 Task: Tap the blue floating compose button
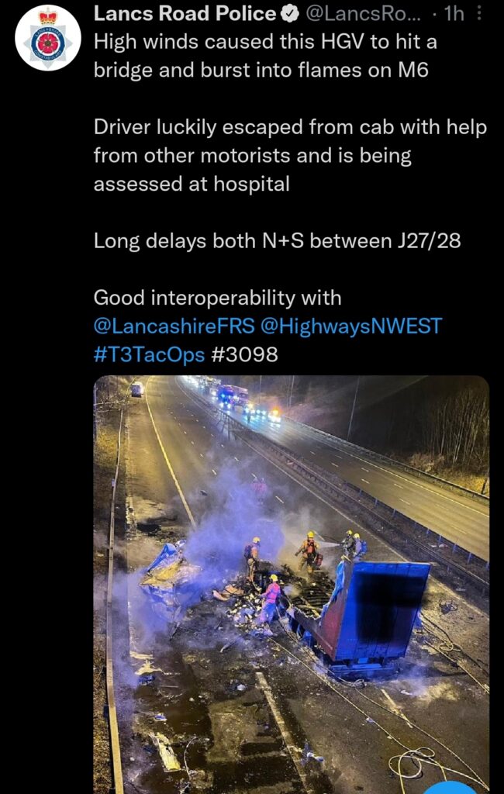(x=450, y=788)
